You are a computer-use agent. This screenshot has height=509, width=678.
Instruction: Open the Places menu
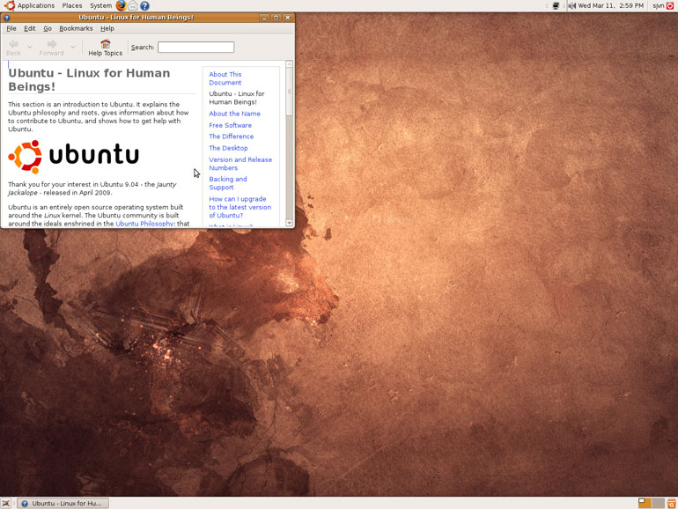click(x=72, y=5)
